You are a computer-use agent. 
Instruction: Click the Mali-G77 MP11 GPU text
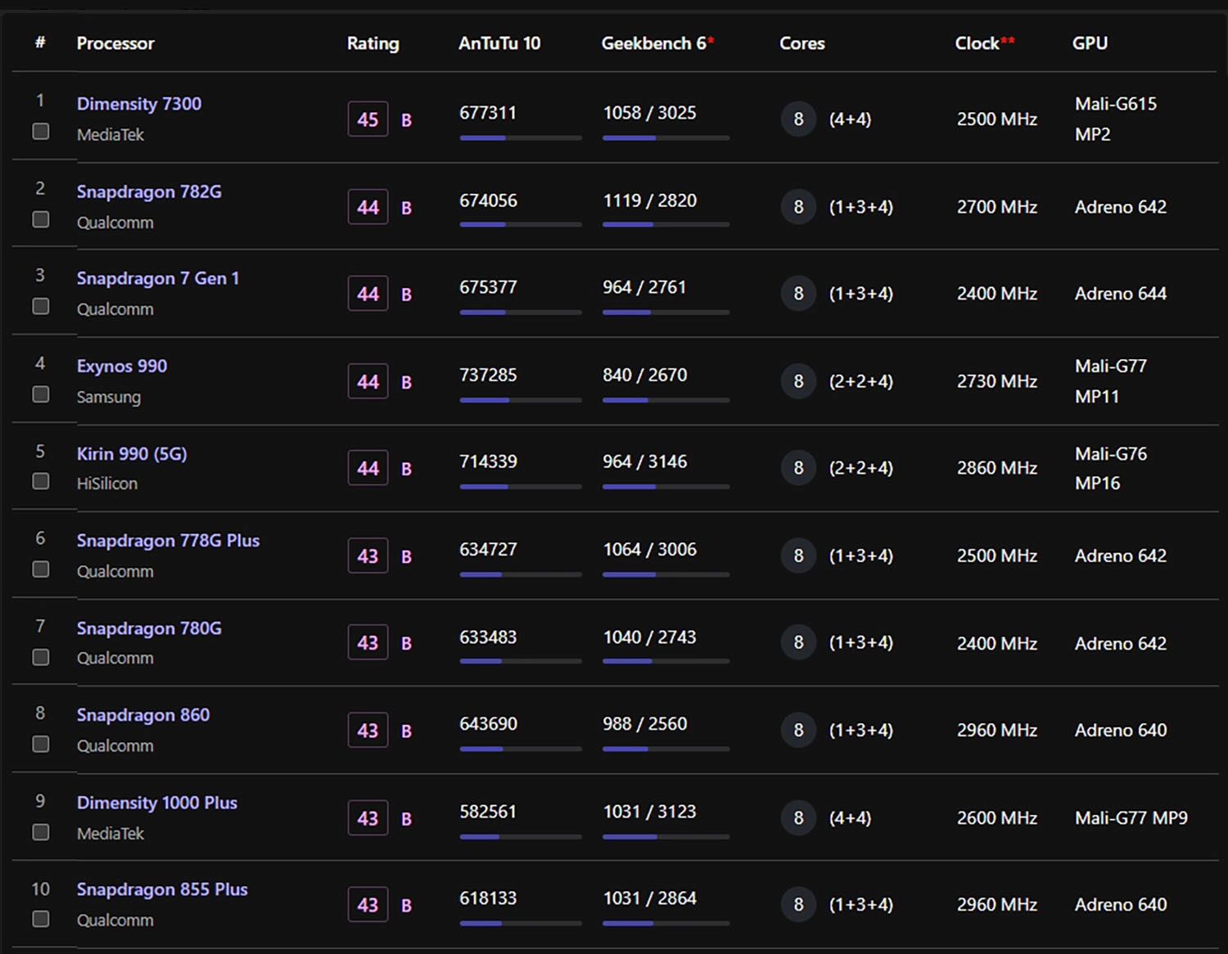coord(1111,381)
